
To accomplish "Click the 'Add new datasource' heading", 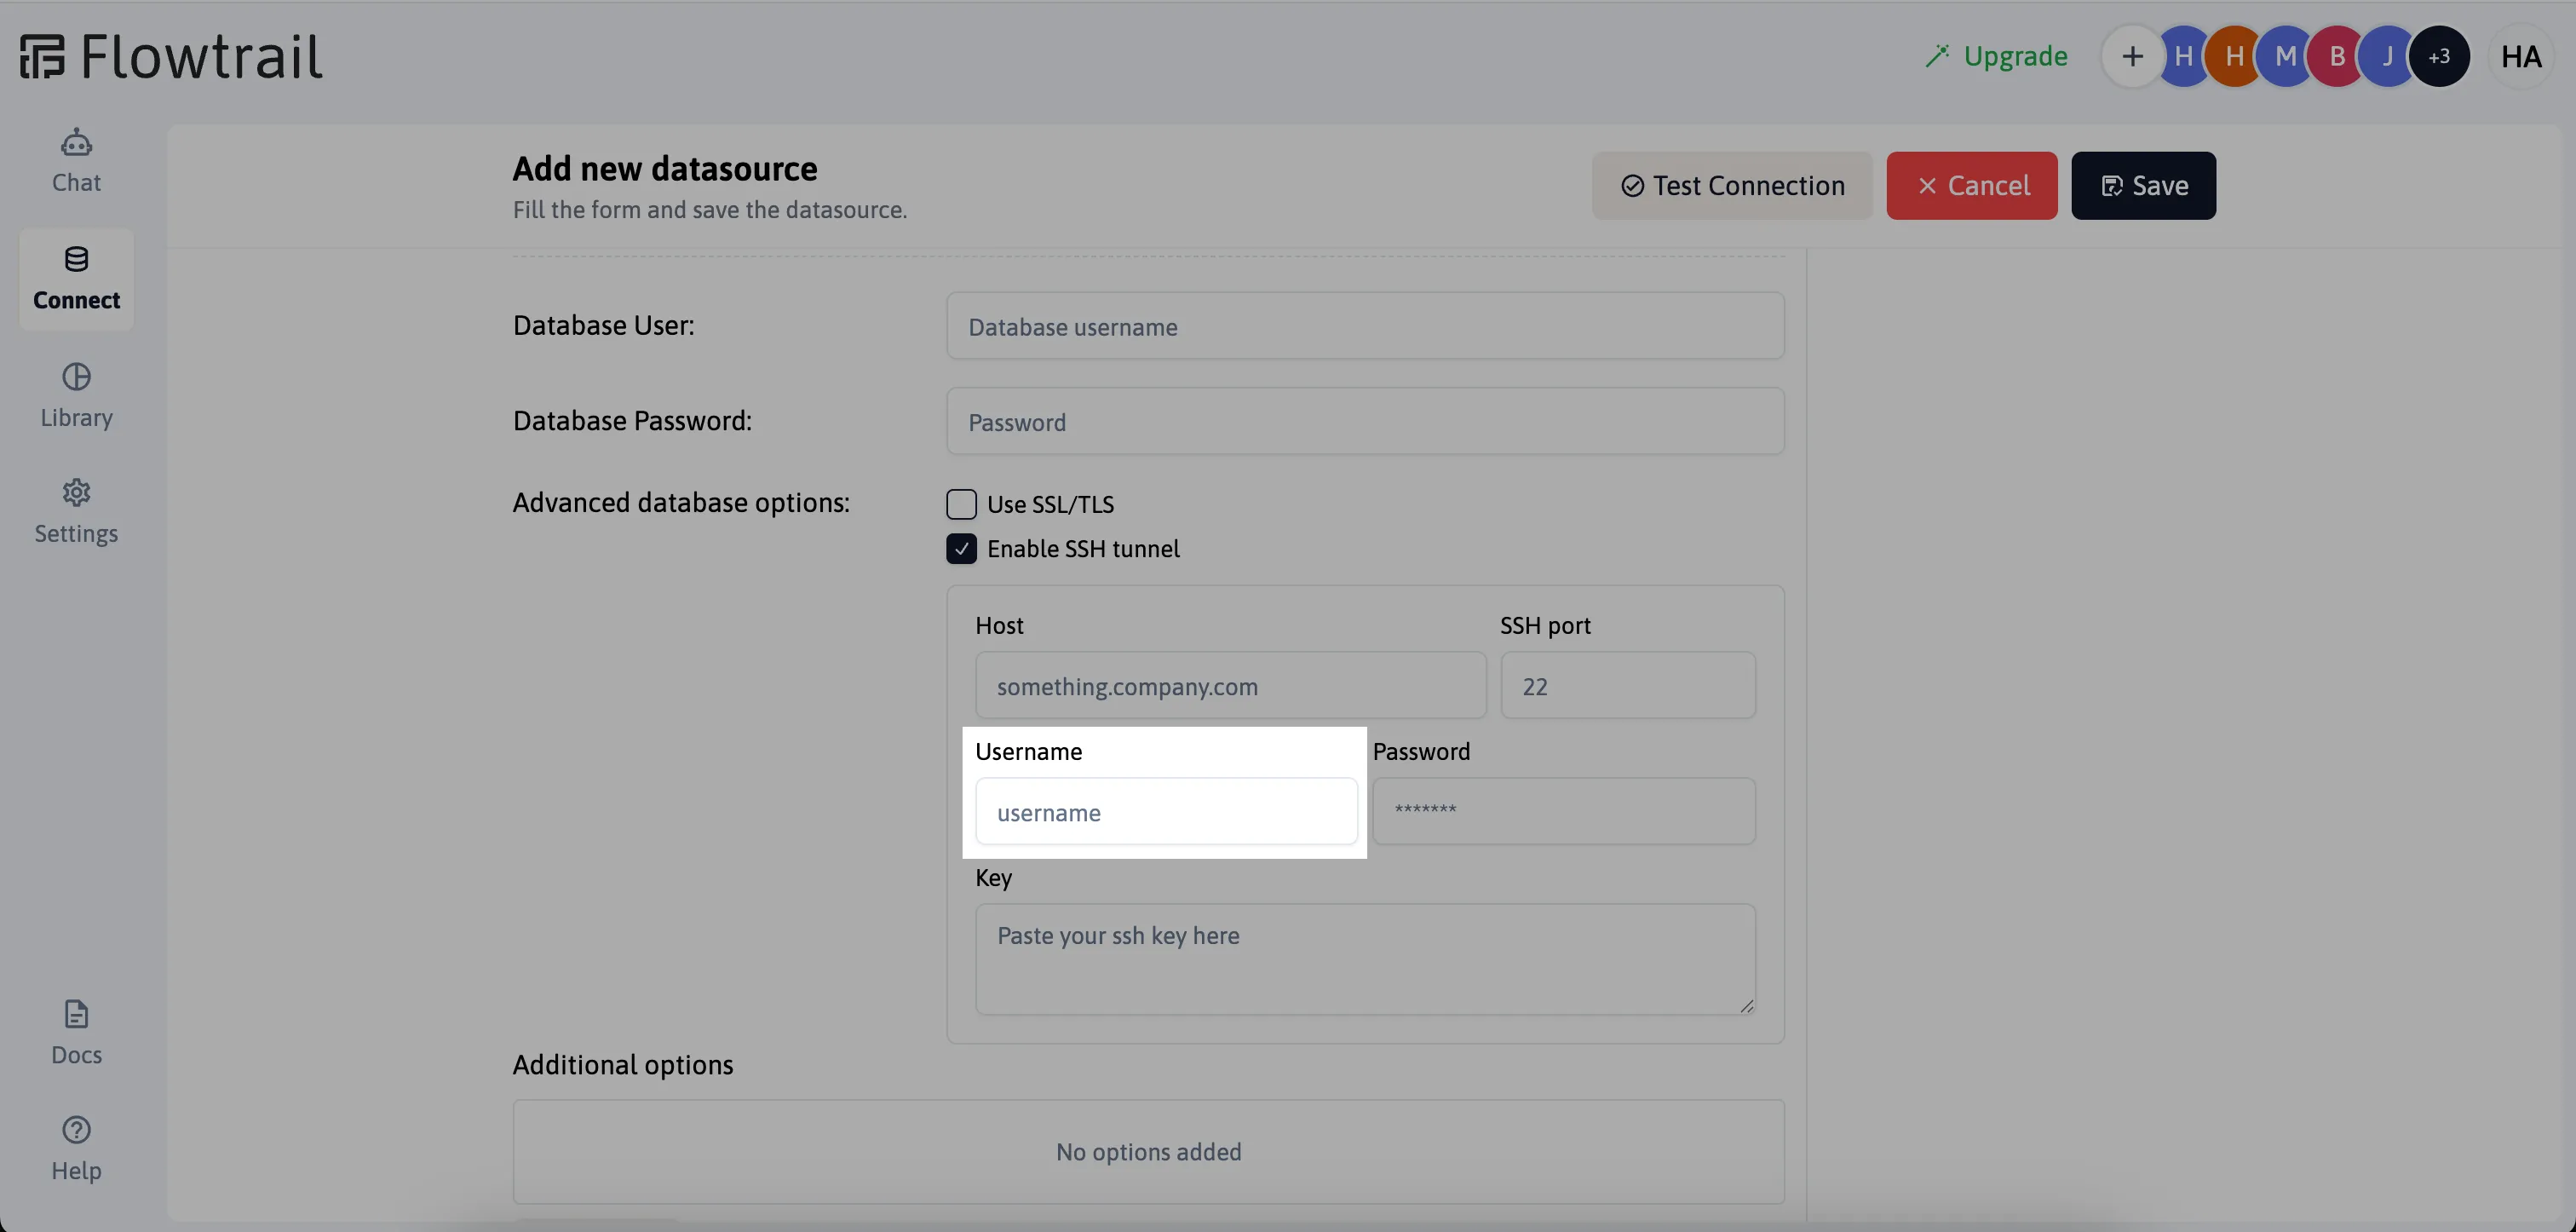I will (665, 169).
